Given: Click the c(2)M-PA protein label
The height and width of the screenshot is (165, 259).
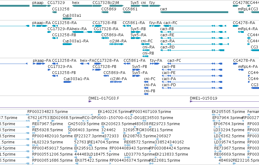Looking at the screenshot, I should pyautogui.click(x=119, y=79).
